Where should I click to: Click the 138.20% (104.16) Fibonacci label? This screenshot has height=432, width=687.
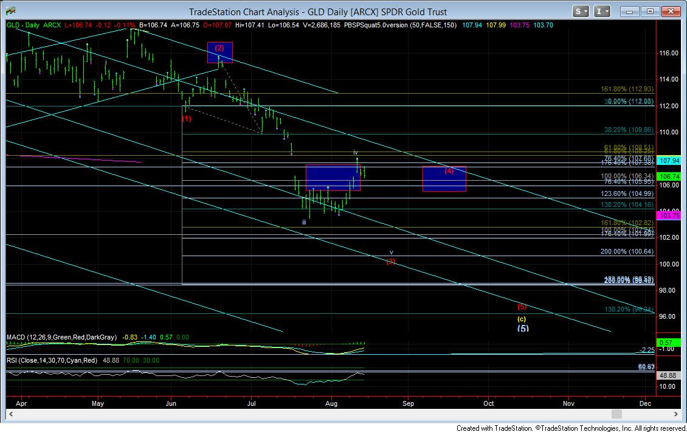coord(627,205)
